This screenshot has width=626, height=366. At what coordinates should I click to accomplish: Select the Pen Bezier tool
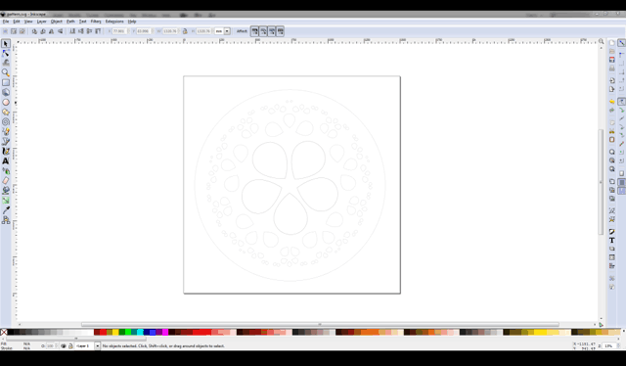(6, 142)
